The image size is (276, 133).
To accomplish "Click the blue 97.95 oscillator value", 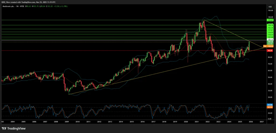I will 270,105.
